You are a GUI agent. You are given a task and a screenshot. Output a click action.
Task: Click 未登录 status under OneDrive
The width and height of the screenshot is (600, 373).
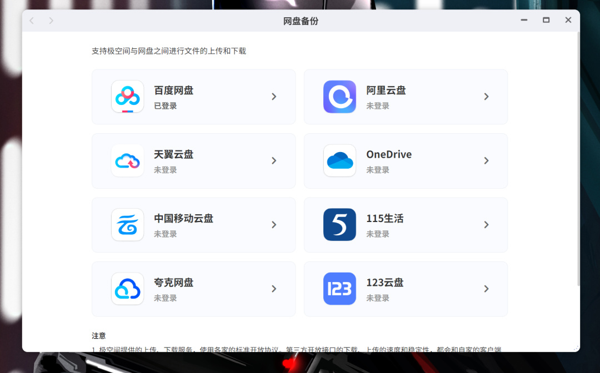(x=378, y=170)
